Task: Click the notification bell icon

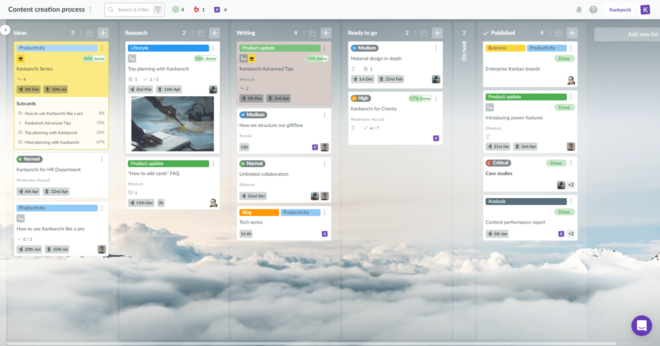Action: pos(579,9)
